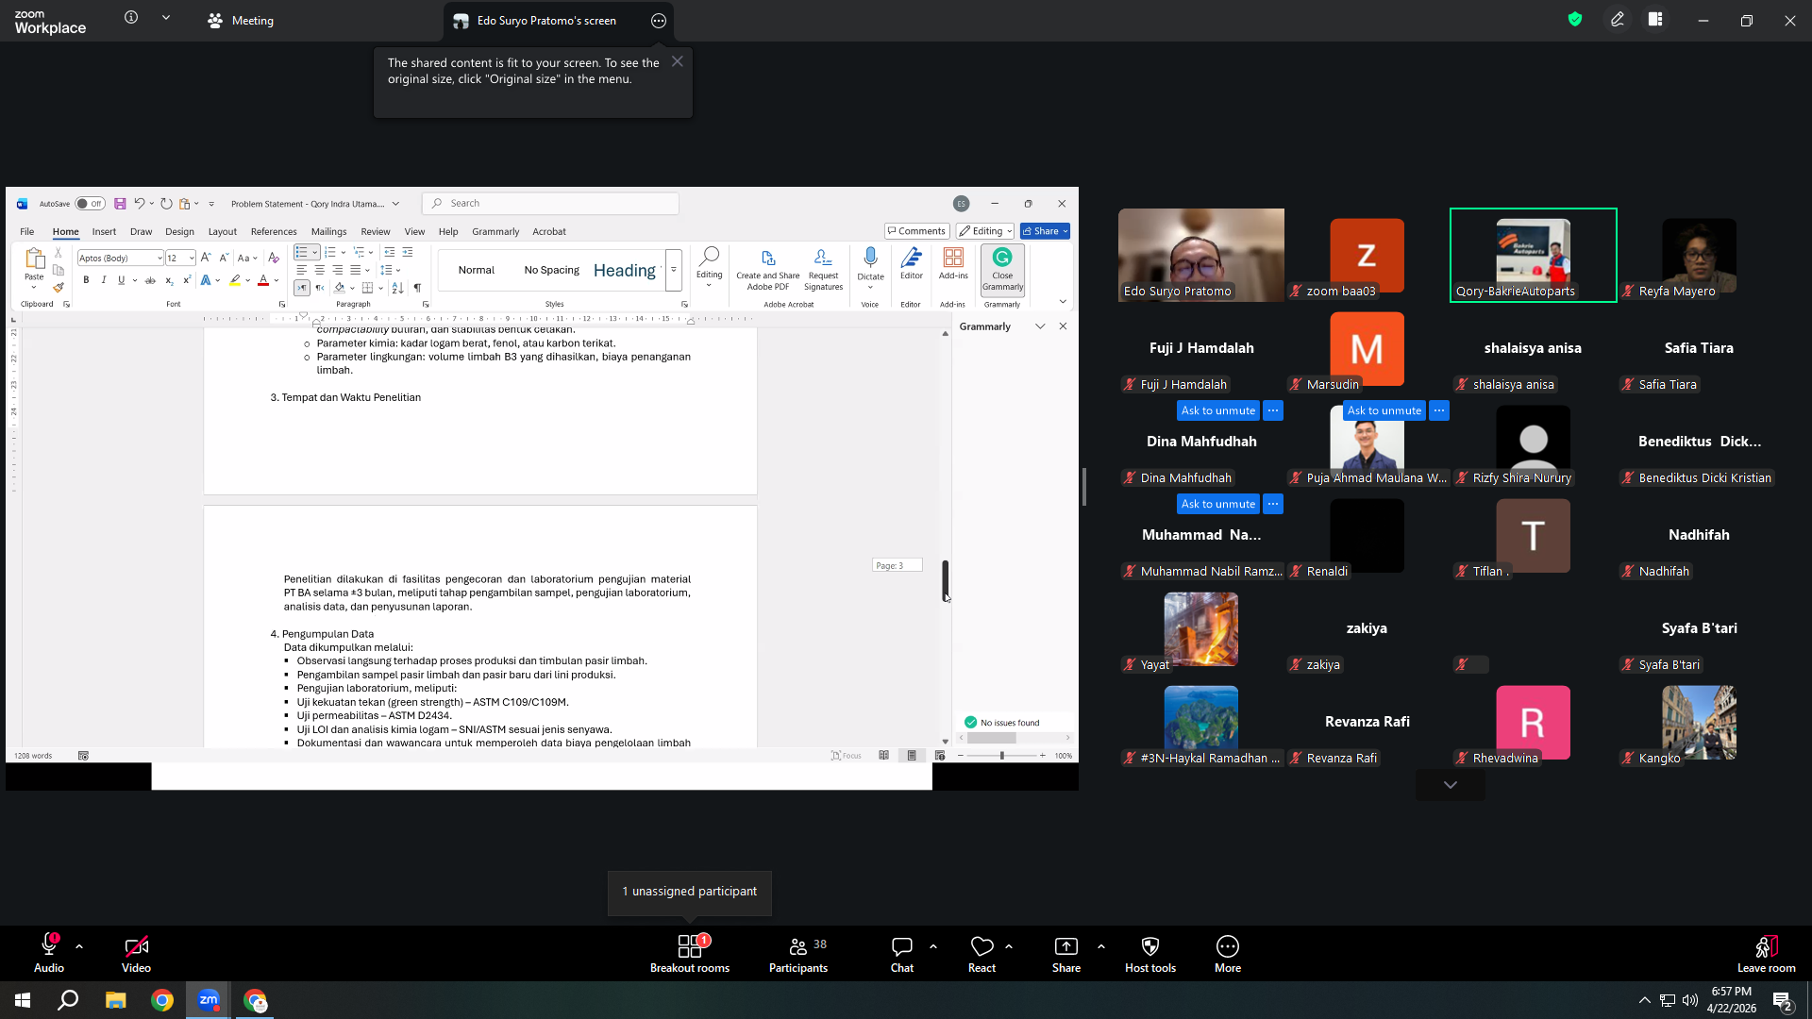1812x1019 pixels.
Task: Open the Review tab in Word
Action: point(375,232)
